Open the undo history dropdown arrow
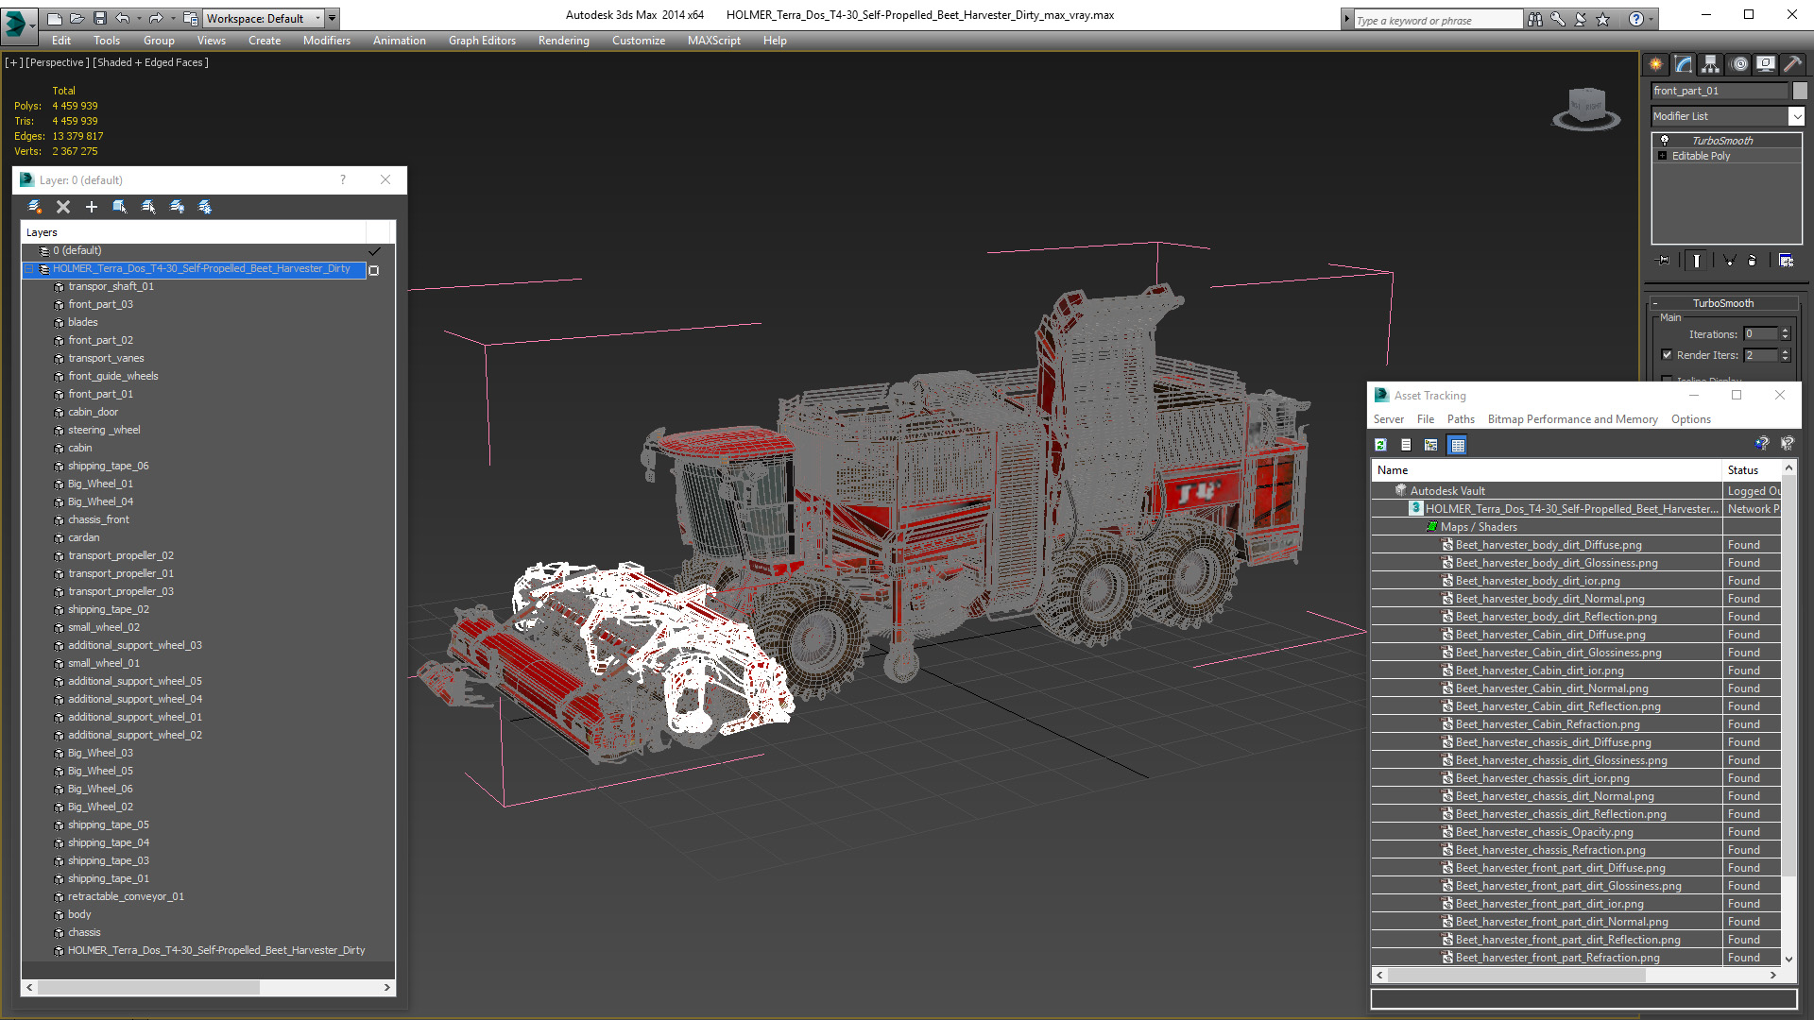1814x1020 pixels. click(x=139, y=18)
